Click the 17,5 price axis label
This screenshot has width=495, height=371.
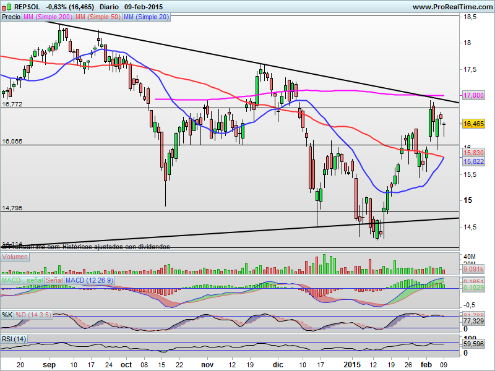pyautogui.click(x=470, y=69)
